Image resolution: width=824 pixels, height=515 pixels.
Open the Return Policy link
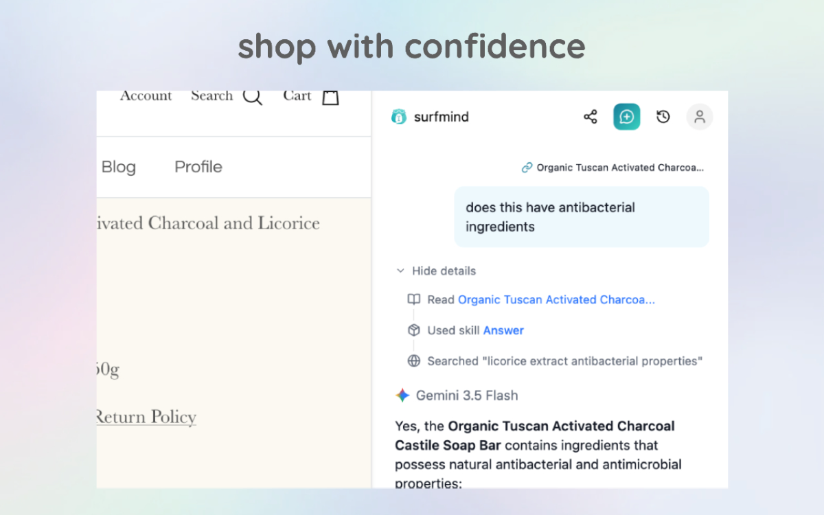146,417
